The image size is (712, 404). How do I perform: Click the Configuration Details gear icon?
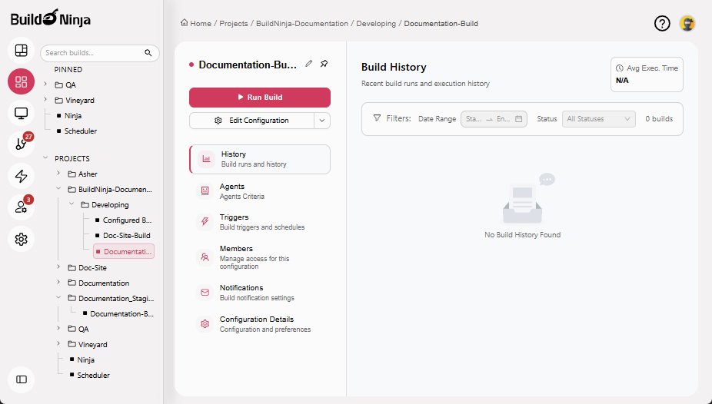(x=205, y=324)
